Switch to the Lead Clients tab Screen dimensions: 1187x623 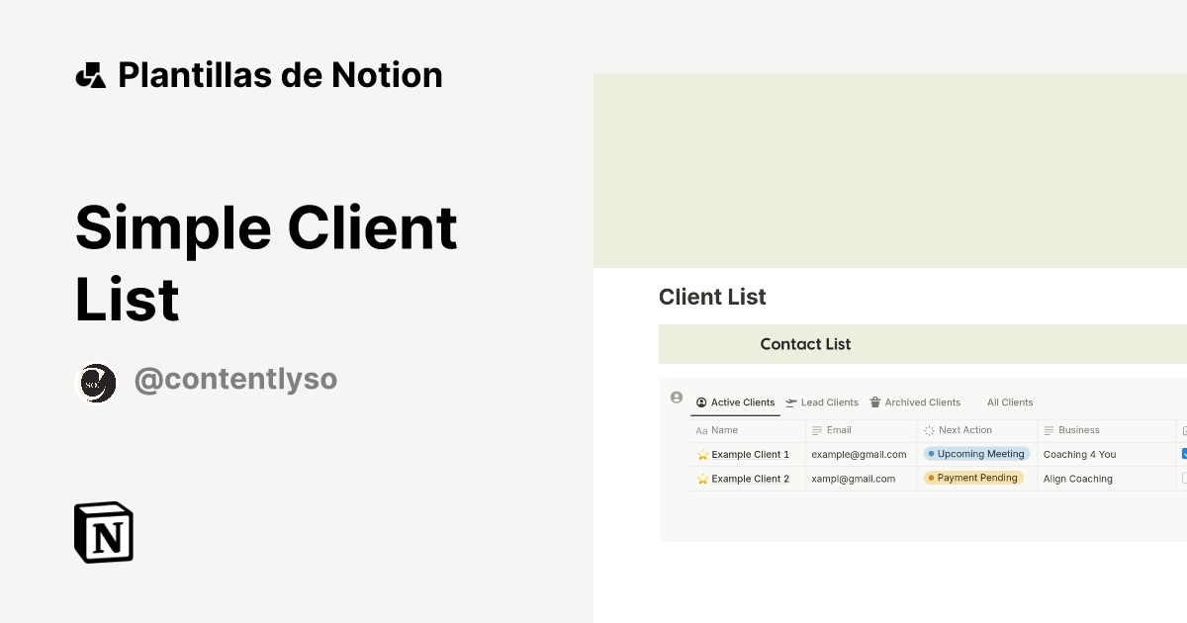click(x=829, y=402)
